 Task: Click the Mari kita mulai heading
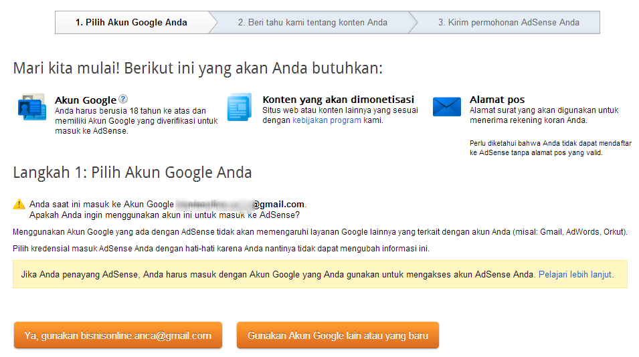198,68
